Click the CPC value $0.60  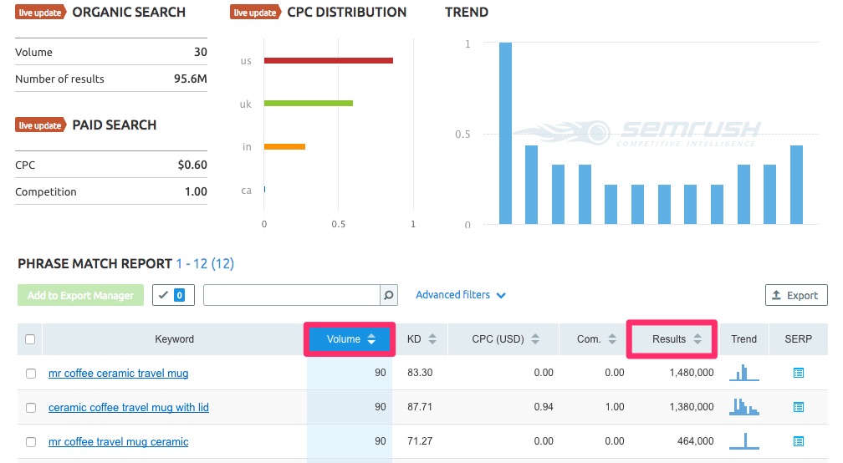(192, 165)
